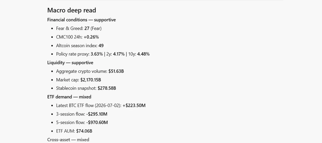The image size is (322, 143).
Task: Click the Latest BTC ETF flow +$223.50M
Action: coord(134,106)
